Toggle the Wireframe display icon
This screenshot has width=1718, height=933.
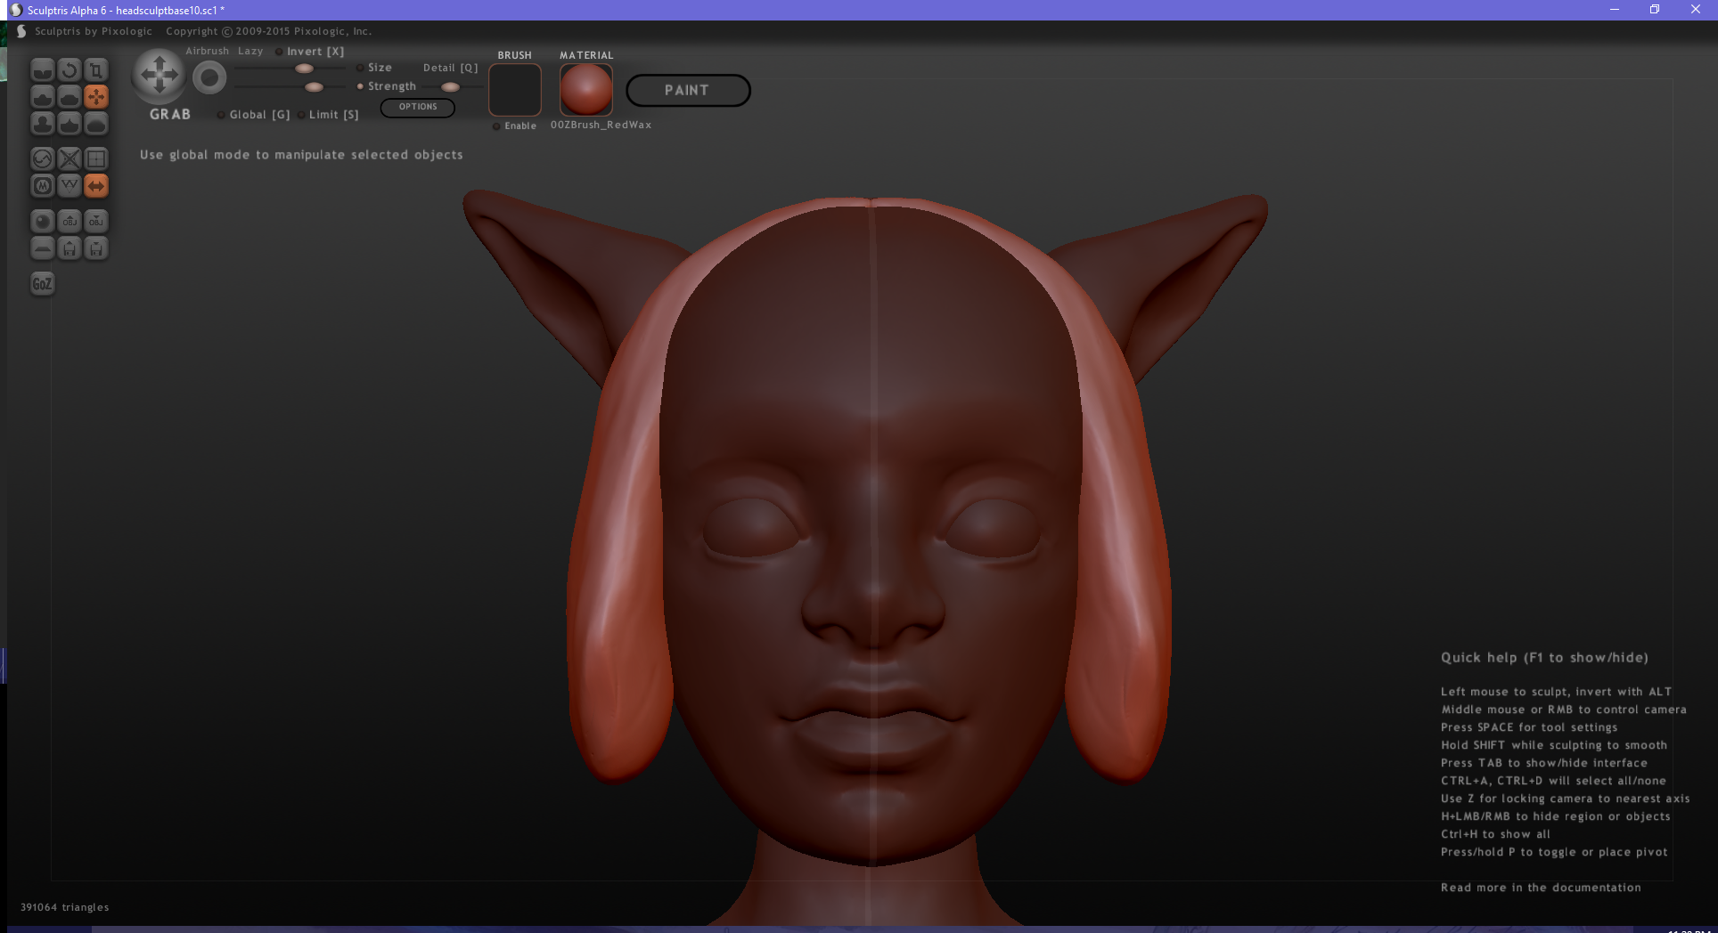pyautogui.click(x=69, y=186)
